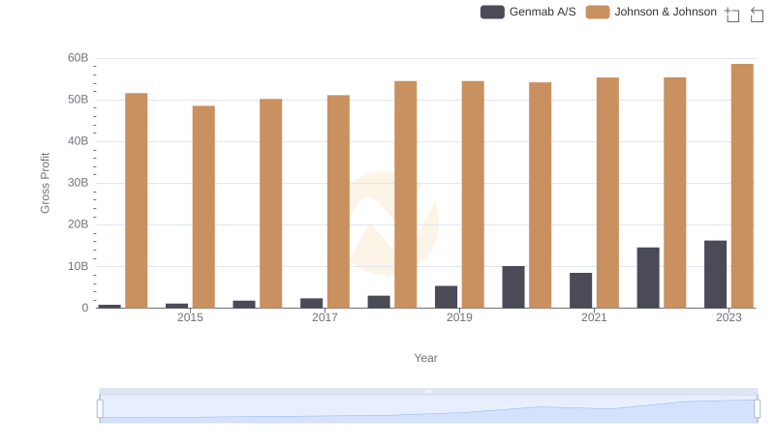The height and width of the screenshot is (446, 775).
Task: Click the Johnson & Johnson tan color swatch
Action: [x=598, y=12]
